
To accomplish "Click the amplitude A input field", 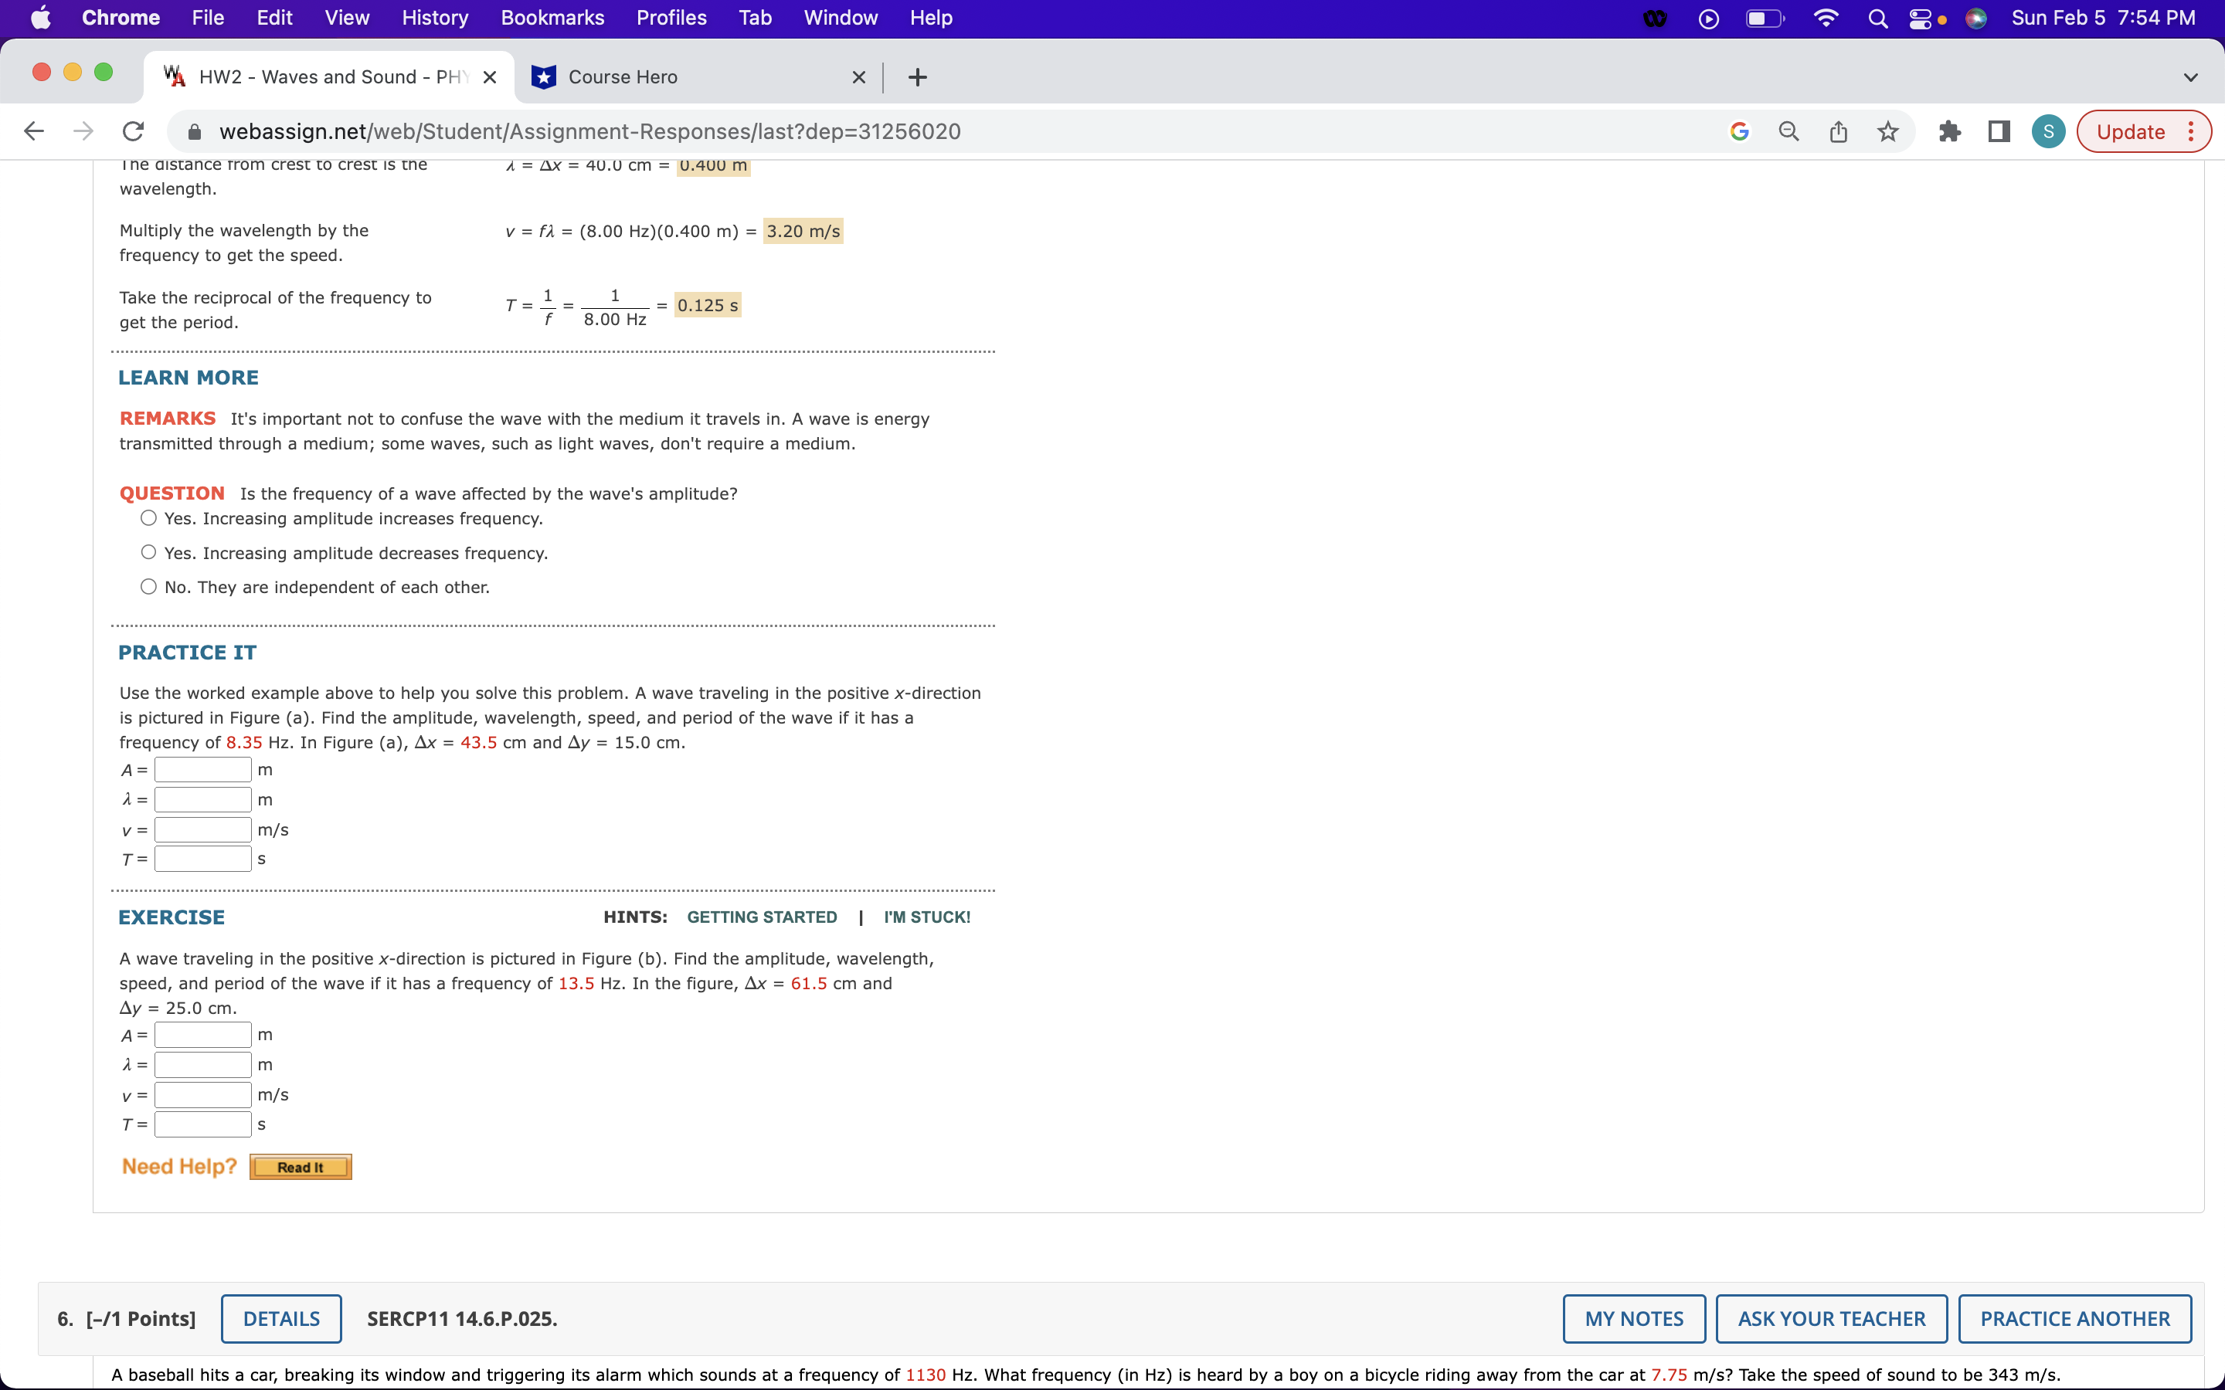I will (x=203, y=768).
